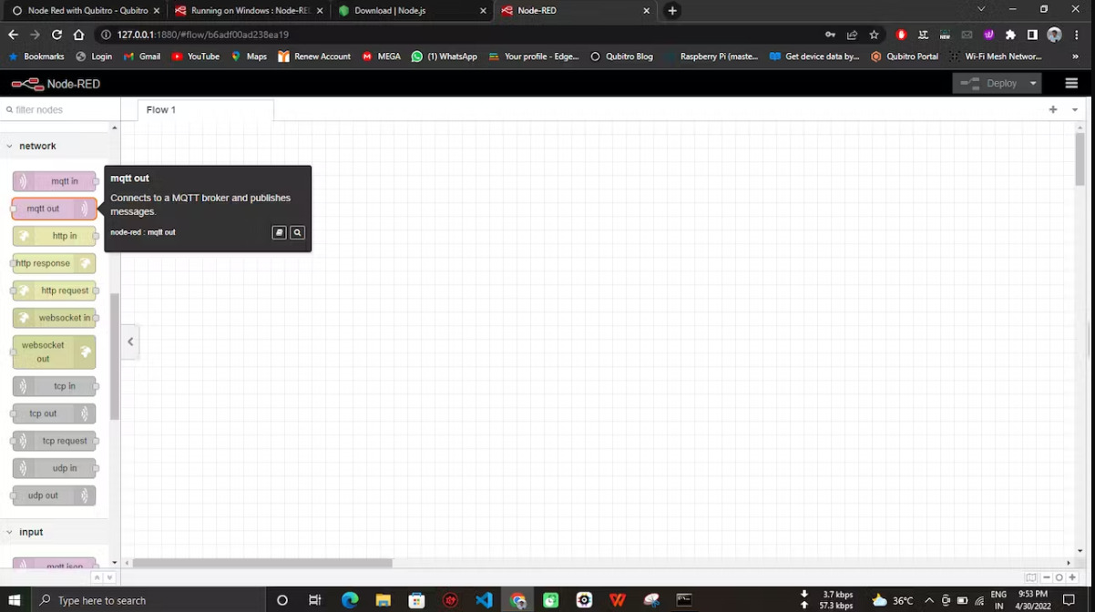This screenshot has width=1095, height=612.
Task: Open File Explorer from taskbar
Action: pos(383,600)
